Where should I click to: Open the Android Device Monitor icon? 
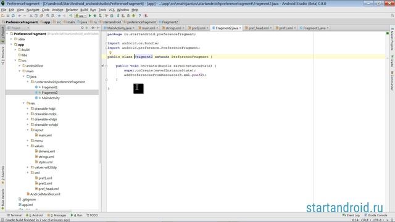click(133, 15)
